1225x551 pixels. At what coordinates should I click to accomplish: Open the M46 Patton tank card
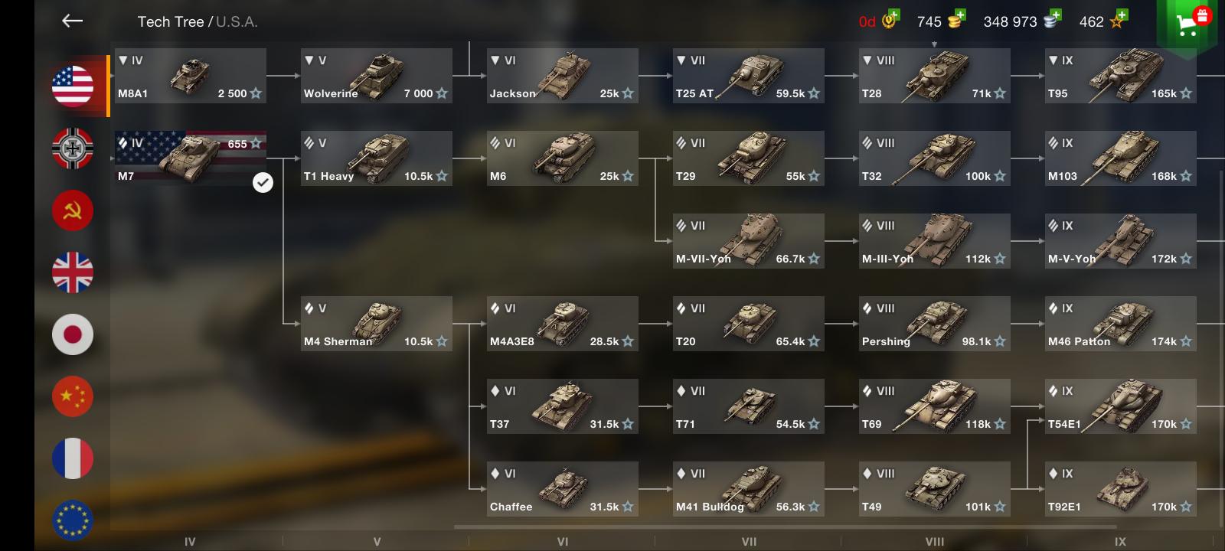[1121, 324]
